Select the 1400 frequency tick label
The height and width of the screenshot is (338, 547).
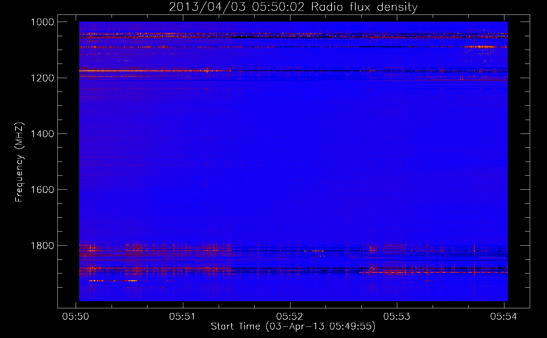[x=42, y=134]
